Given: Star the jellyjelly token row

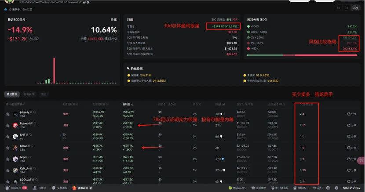Looking at the screenshot, I should (7, 114).
